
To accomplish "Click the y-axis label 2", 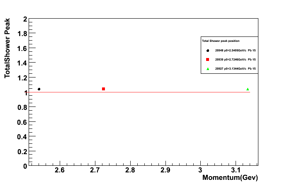I will [x=25, y=19].
